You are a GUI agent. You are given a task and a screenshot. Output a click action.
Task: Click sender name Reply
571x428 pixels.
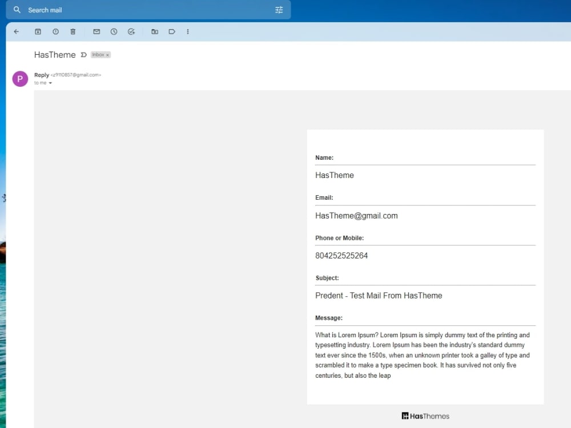tap(42, 75)
